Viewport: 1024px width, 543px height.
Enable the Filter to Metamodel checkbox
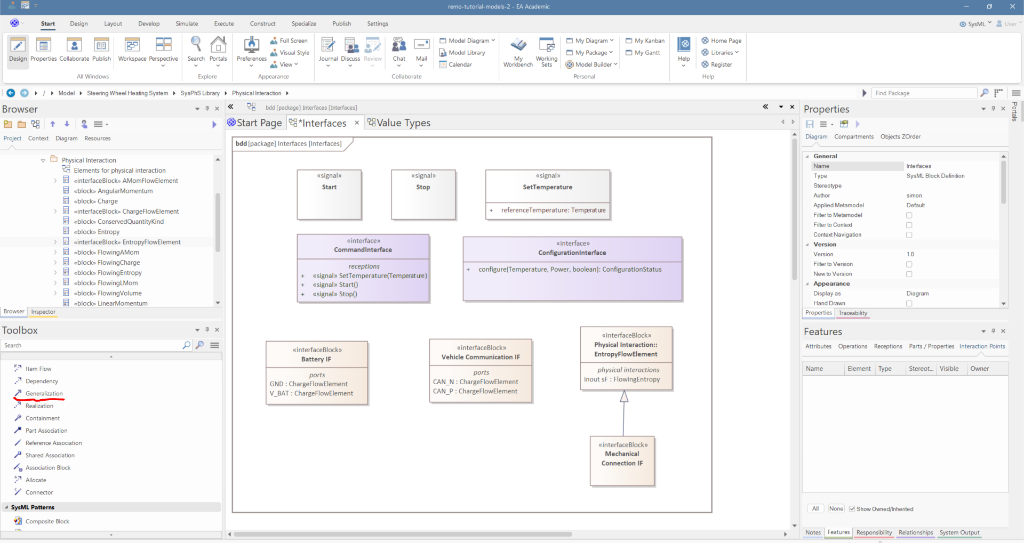pyautogui.click(x=909, y=215)
